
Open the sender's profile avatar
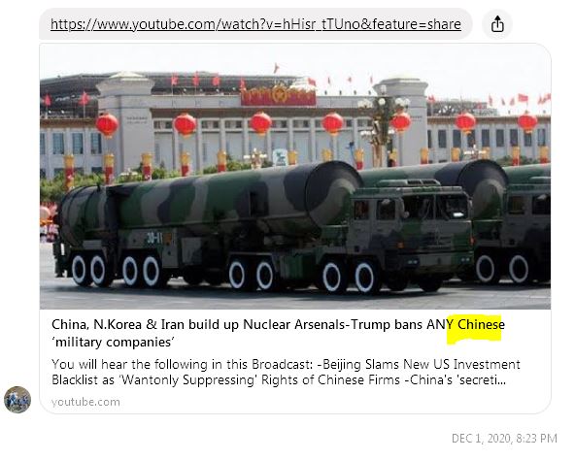[x=17, y=400]
